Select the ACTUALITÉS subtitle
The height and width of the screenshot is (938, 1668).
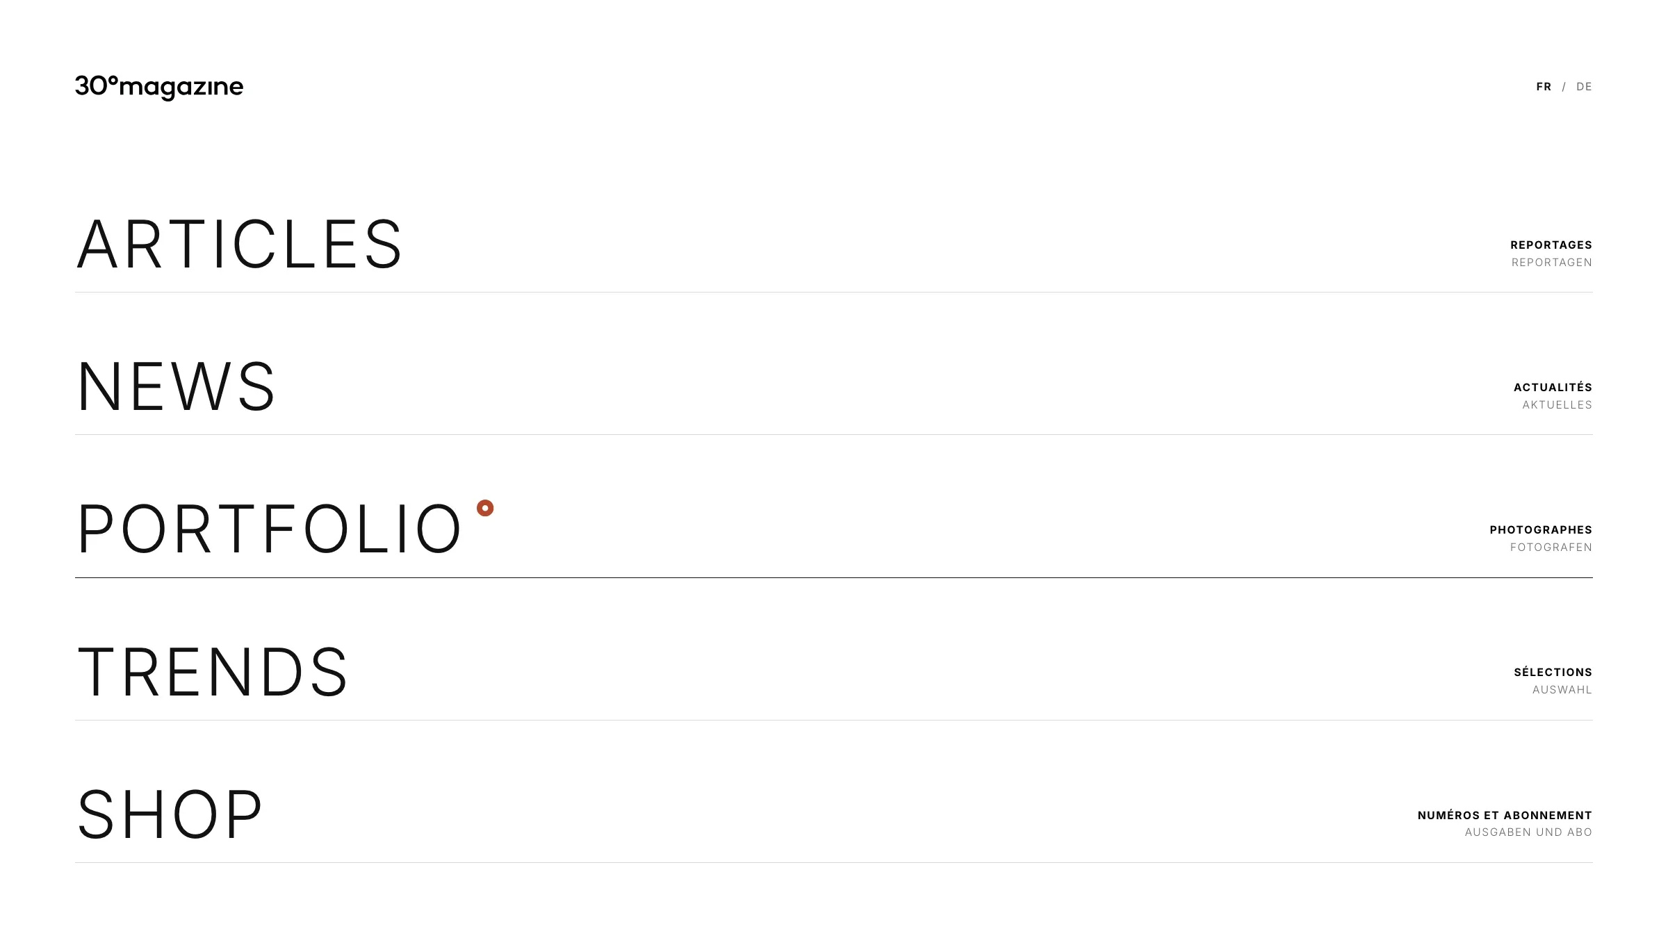coord(1553,387)
